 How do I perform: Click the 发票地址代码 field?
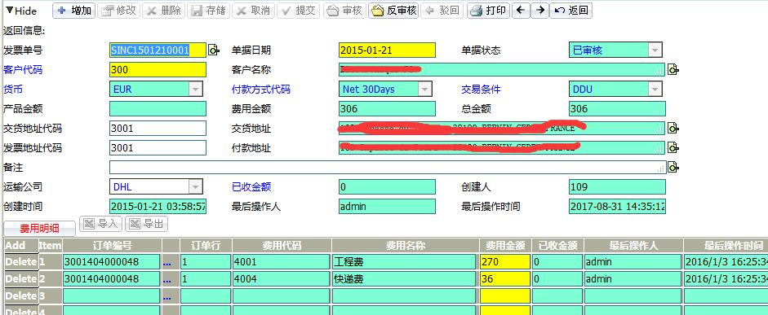(158, 147)
